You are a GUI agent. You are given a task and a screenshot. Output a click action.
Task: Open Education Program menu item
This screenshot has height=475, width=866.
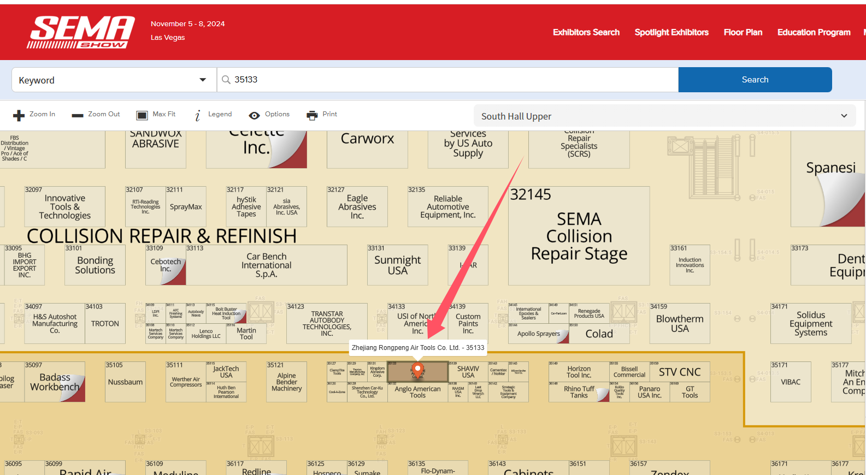click(x=814, y=32)
